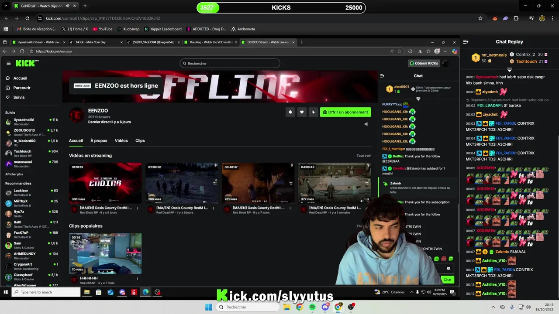Open The Stream Is Ending video thumbnail
Screen dimensions: 559x314
(105, 183)
